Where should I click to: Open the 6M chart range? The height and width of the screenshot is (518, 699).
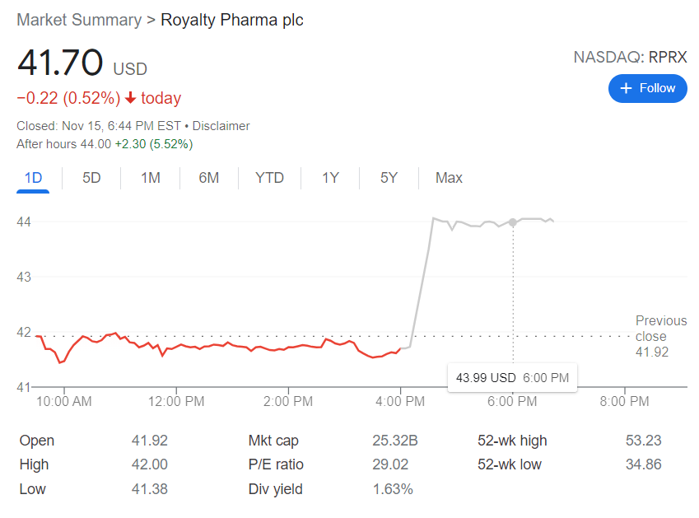(209, 178)
